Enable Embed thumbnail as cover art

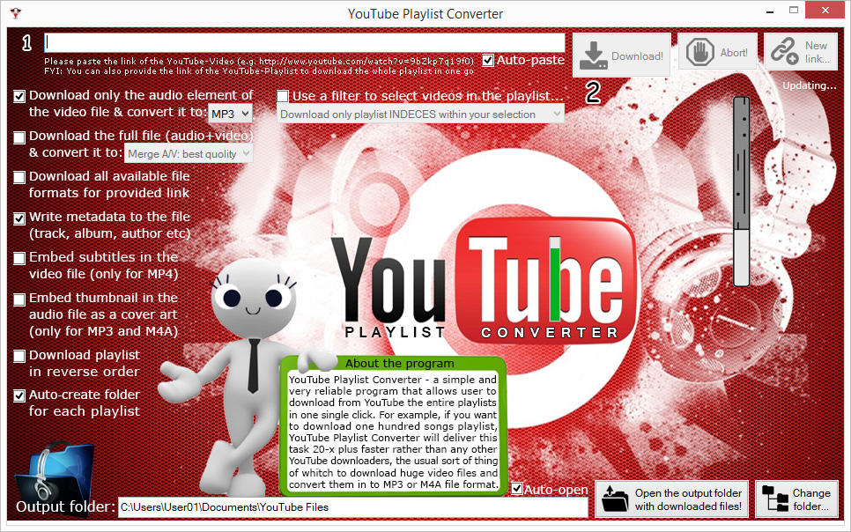coord(19,299)
